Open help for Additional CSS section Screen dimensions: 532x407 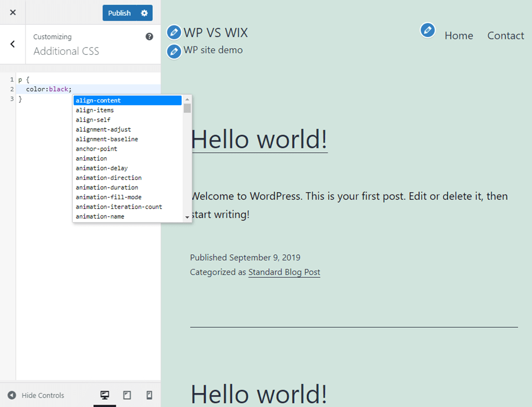pyautogui.click(x=149, y=37)
